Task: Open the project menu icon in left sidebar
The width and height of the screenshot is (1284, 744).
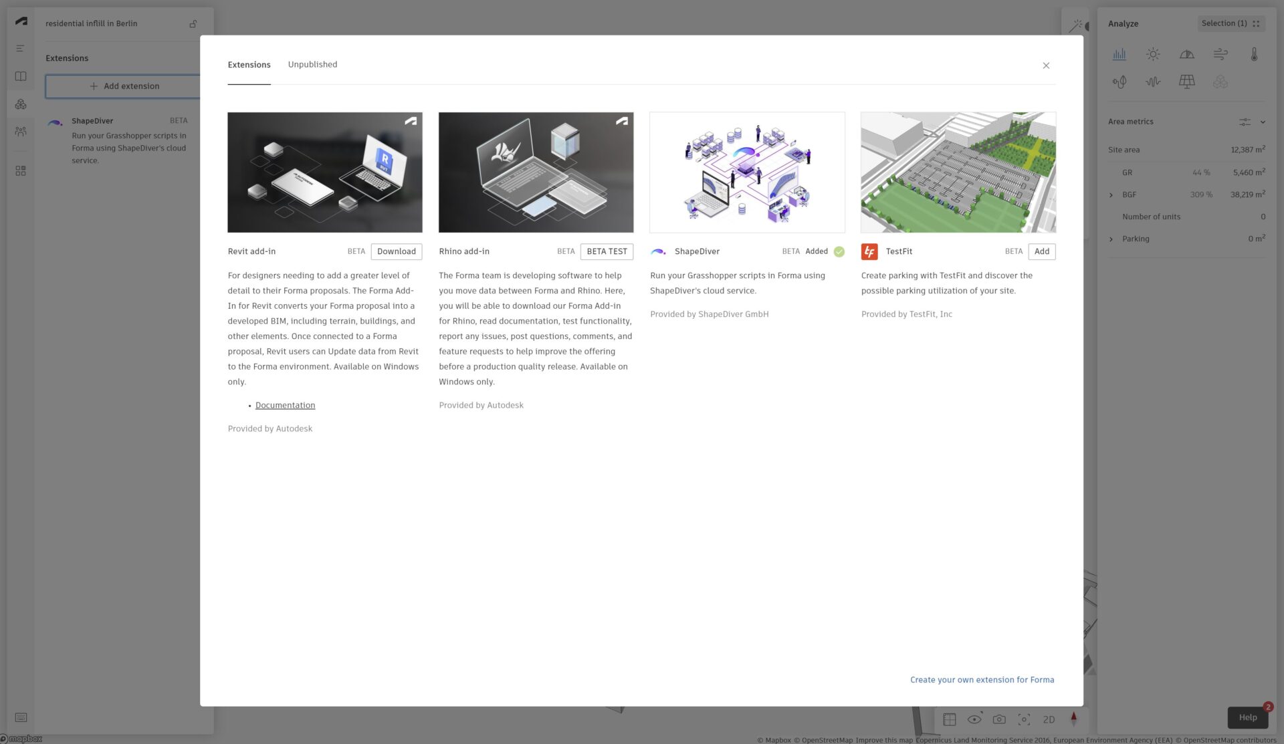Action: [21, 48]
